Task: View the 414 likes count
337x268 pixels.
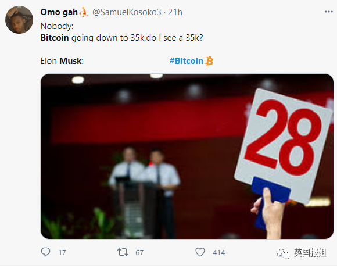Action: (219, 252)
